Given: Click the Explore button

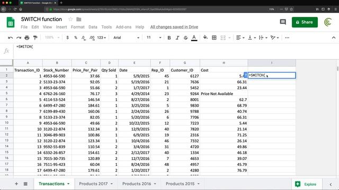Looking at the screenshot, I should tap(307, 184).
